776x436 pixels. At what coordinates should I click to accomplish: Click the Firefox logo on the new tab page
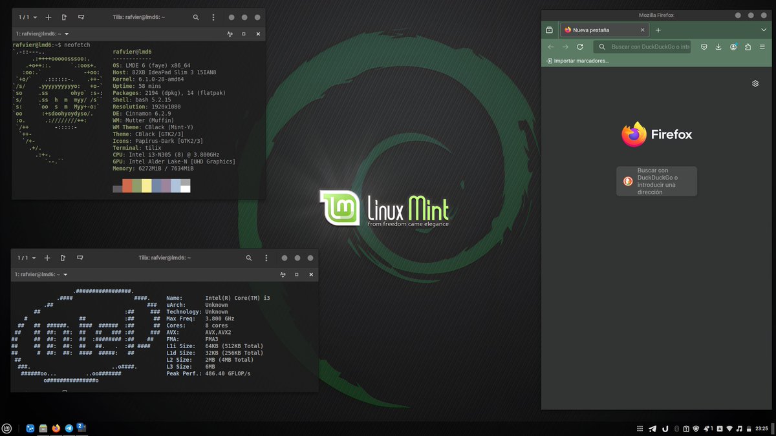(x=657, y=134)
